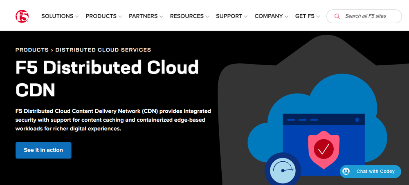Screen dimensions: 409x185
Task: Click the Codey chatbot avatar icon
Action: (x=346, y=172)
